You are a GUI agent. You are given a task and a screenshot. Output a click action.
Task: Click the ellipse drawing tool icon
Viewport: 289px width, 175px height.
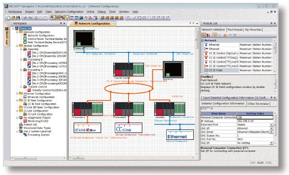coord(144,18)
